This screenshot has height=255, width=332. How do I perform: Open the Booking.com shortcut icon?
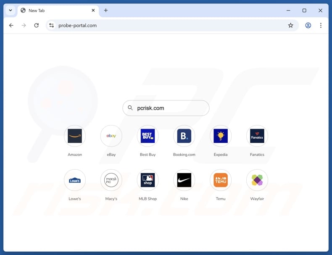coord(184,136)
